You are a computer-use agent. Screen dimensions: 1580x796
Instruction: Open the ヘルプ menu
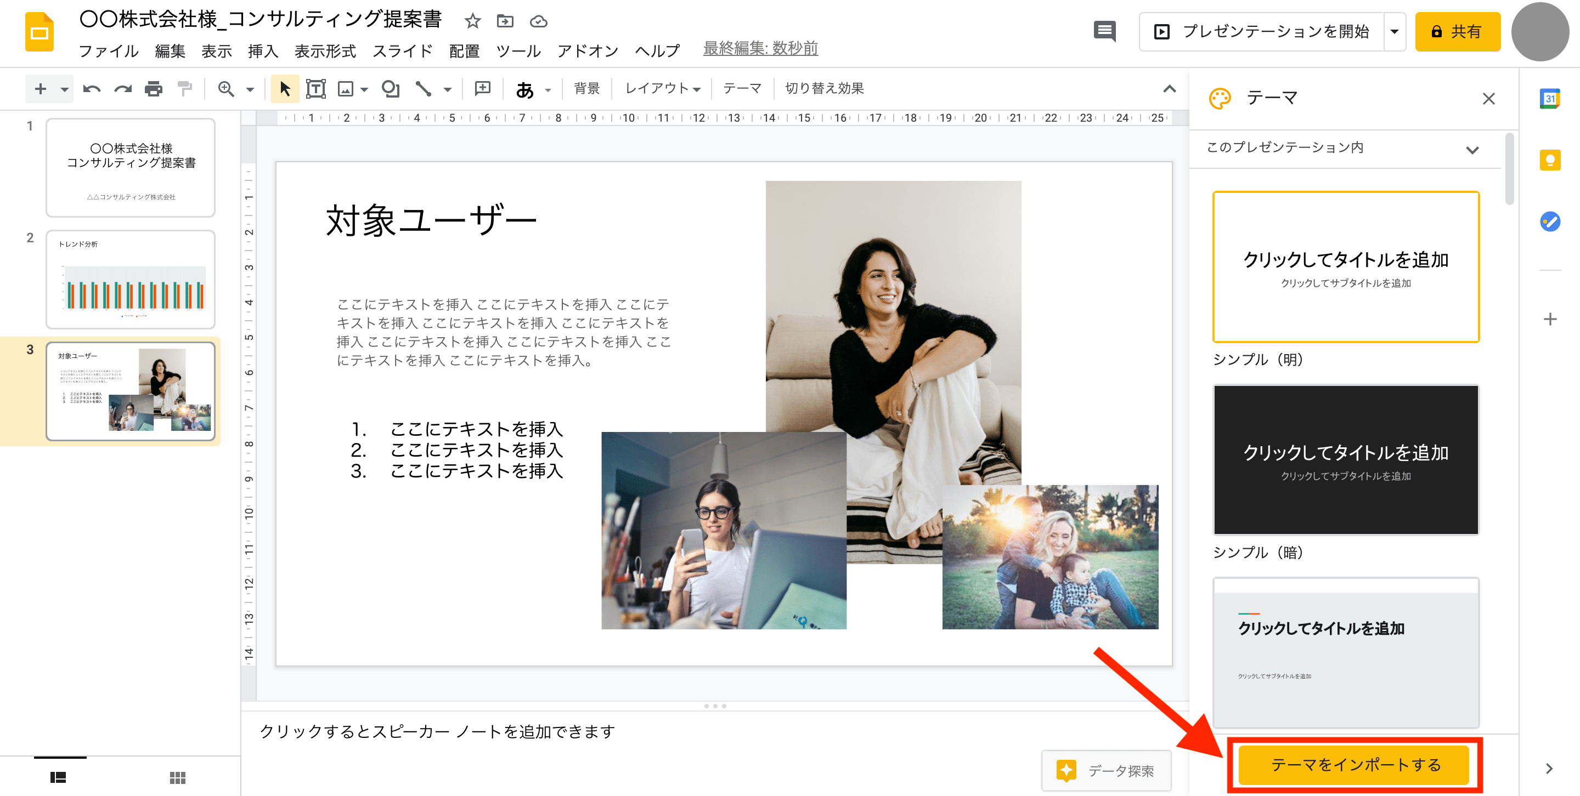pos(658,50)
